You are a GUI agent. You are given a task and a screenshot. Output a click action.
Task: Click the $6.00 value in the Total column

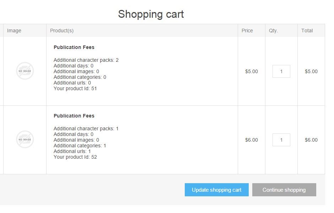point(311,140)
